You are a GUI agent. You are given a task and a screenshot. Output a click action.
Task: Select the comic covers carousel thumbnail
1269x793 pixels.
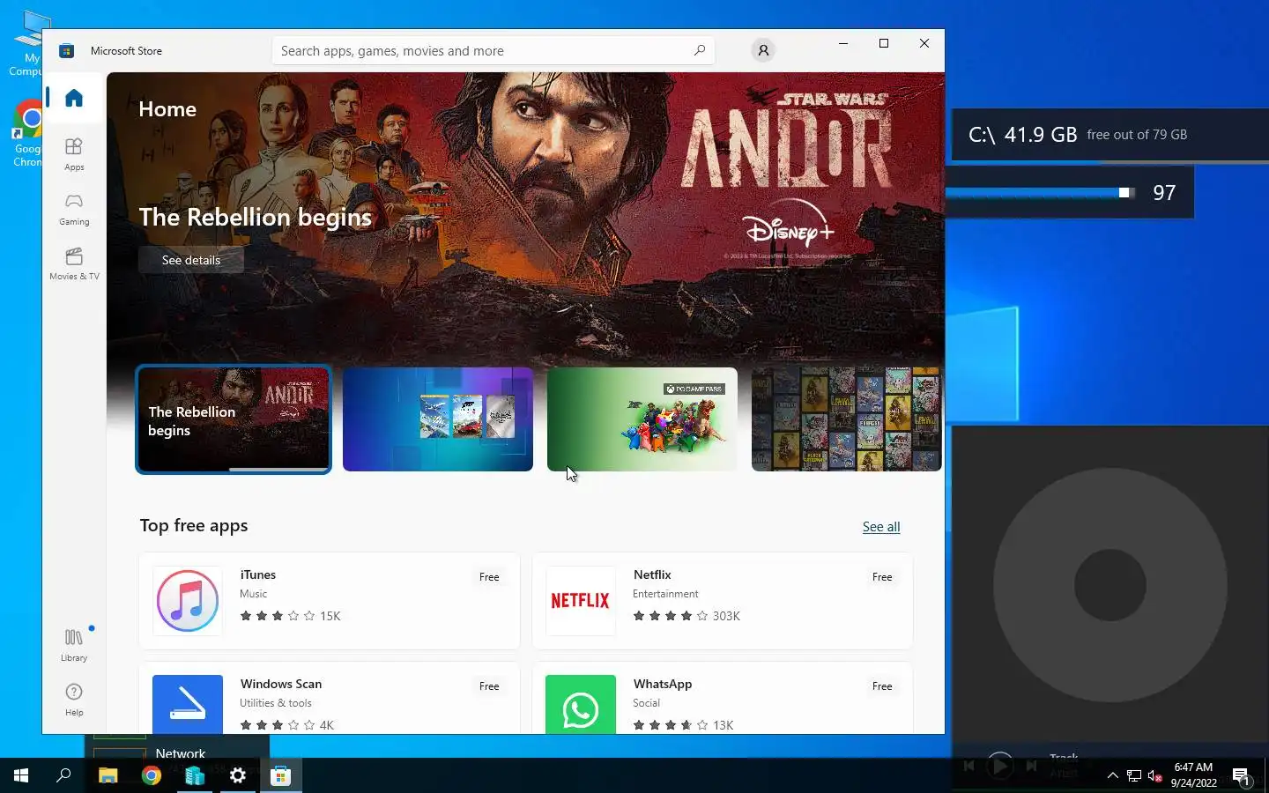[847, 419]
